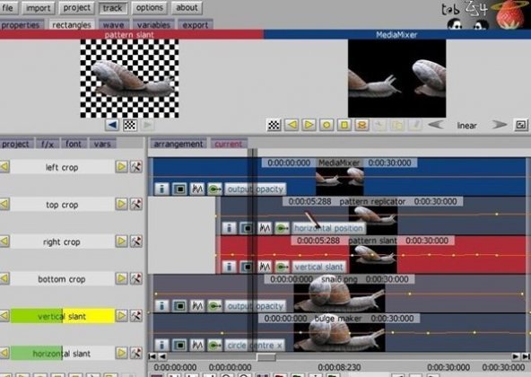
Task: Select next interpolation mode right of linear
Action: [x=500, y=125]
